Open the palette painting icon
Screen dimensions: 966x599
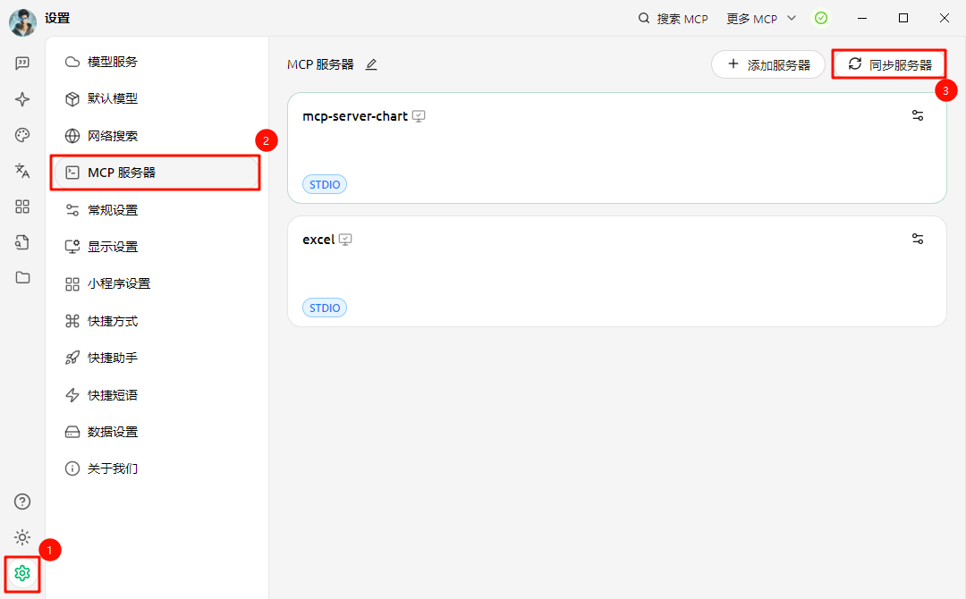click(x=22, y=135)
